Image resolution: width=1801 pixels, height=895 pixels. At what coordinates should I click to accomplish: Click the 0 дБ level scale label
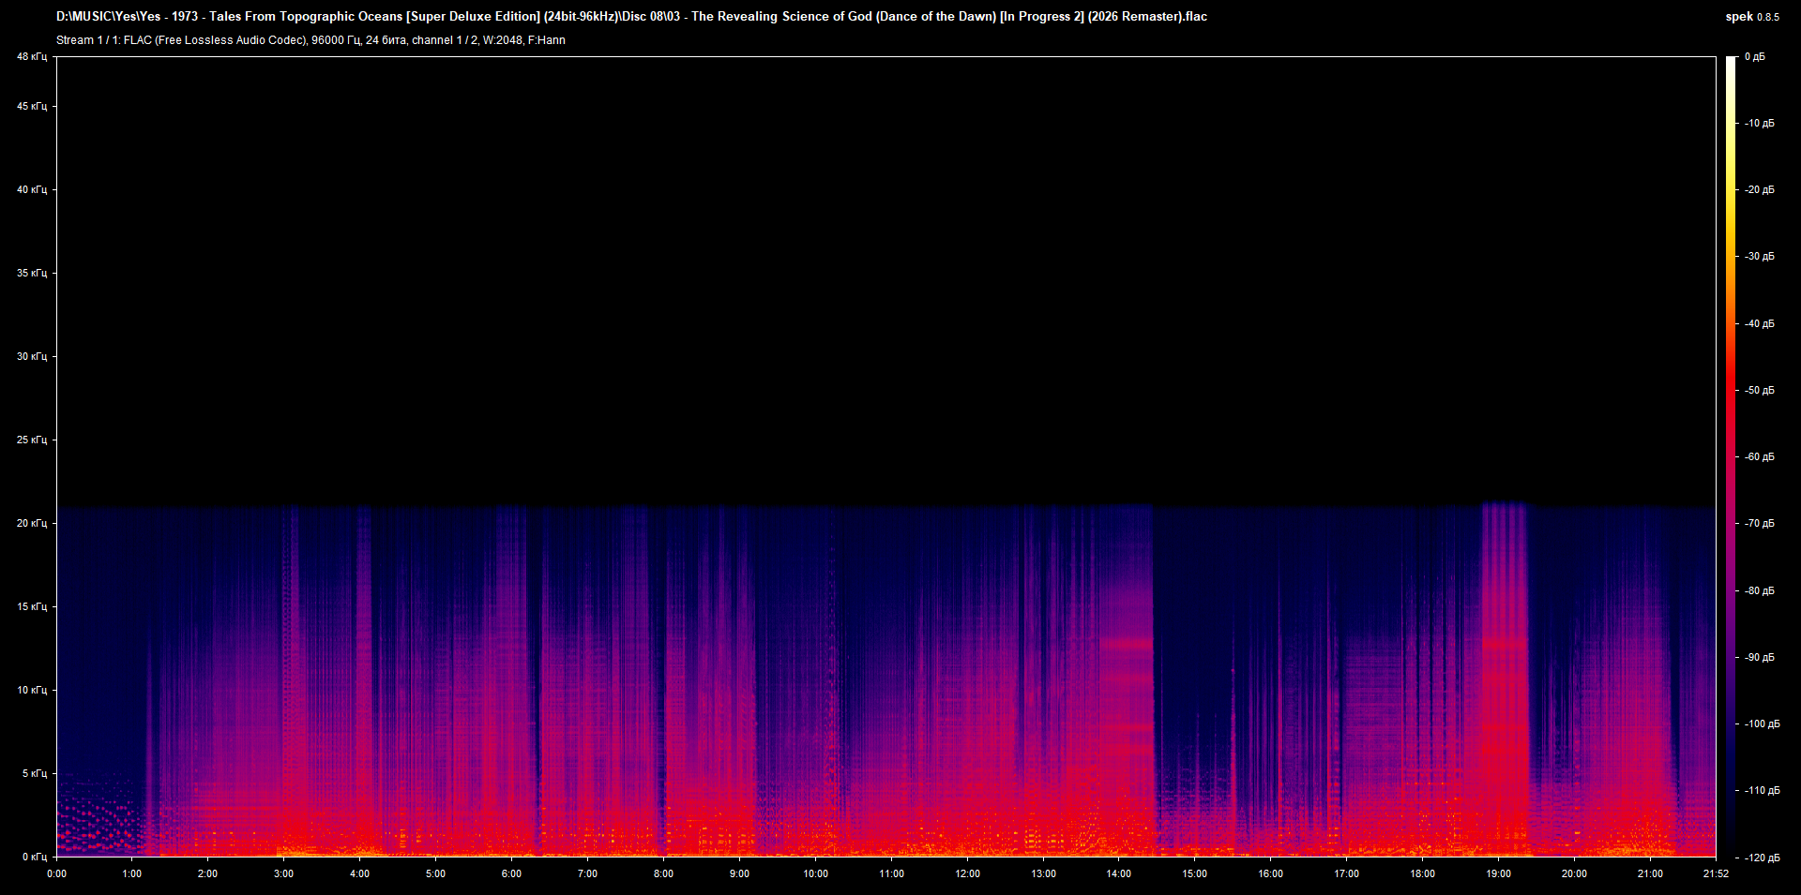pos(1755,57)
